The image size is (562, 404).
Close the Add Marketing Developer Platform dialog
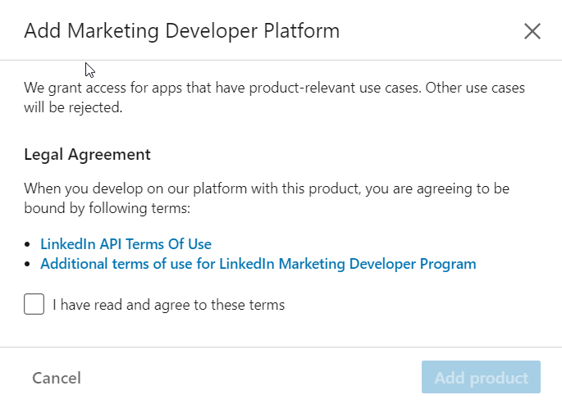point(532,31)
